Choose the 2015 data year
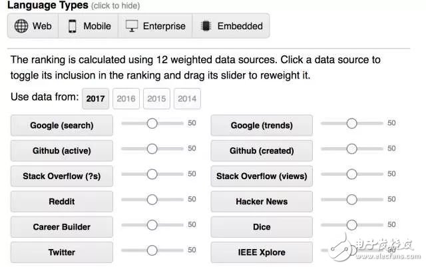 tap(156, 99)
